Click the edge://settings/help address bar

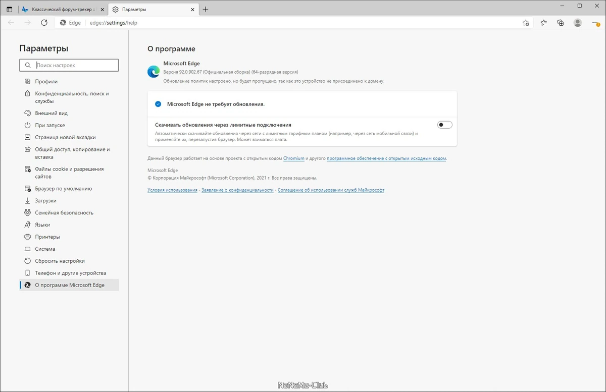pos(293,23)
